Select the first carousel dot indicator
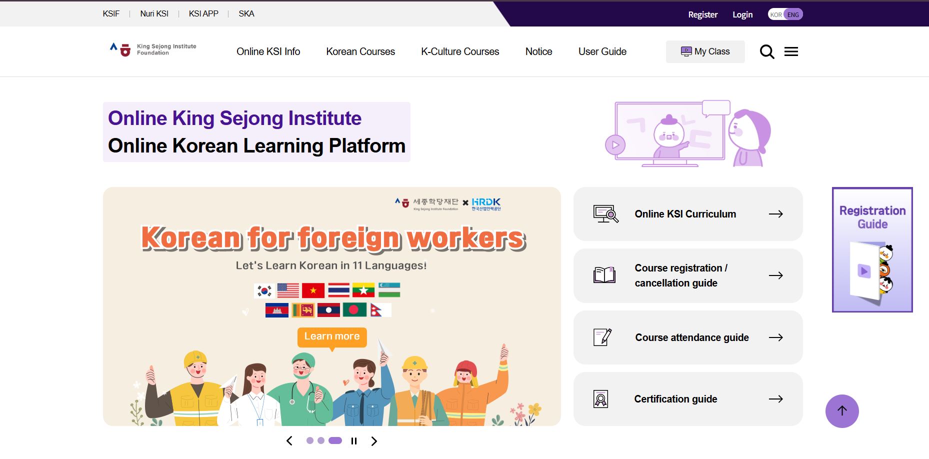This screenshot has width=929, height=459. point(310,440)
